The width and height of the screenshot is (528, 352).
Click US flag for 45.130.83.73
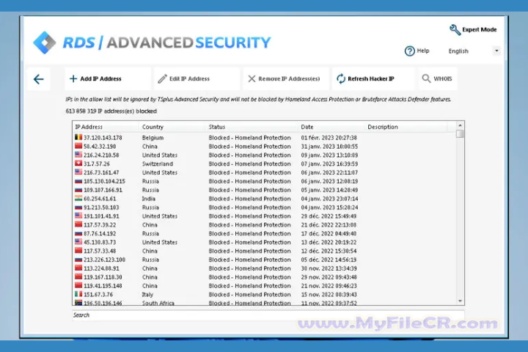[78, 242]
